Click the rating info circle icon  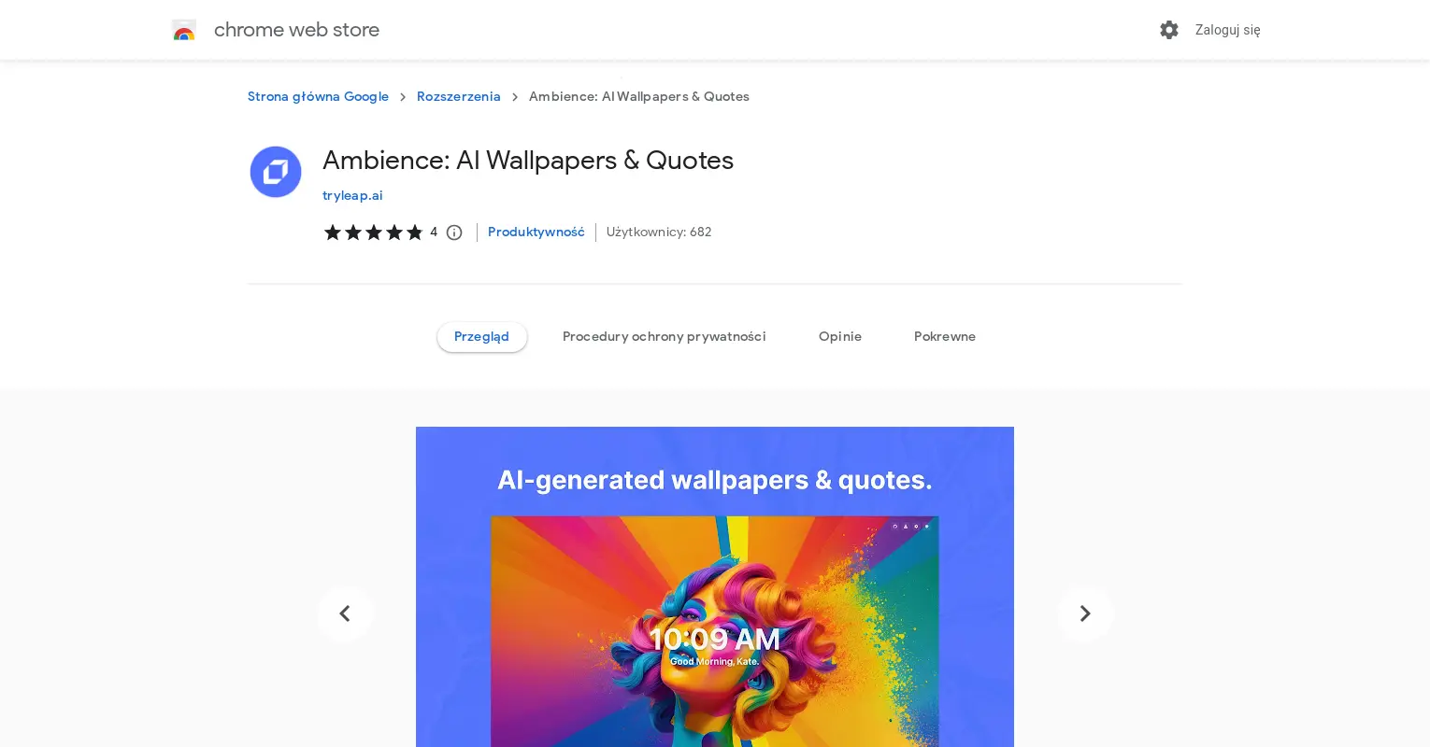pos(454,233)
